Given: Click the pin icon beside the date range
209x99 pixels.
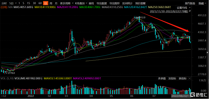Looking at the screenshot, I should click(x=190, y=11).
